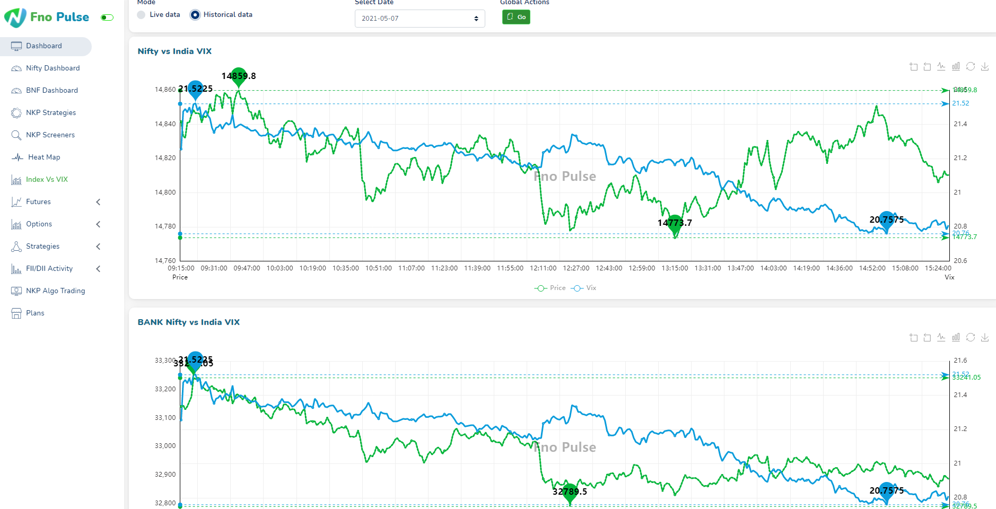Switch Nifty chart to line view
The height and width of the screenshot is (509, 996).
click(x=941, y=66)
